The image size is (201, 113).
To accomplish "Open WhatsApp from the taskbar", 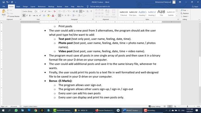I will pos(16,110).
